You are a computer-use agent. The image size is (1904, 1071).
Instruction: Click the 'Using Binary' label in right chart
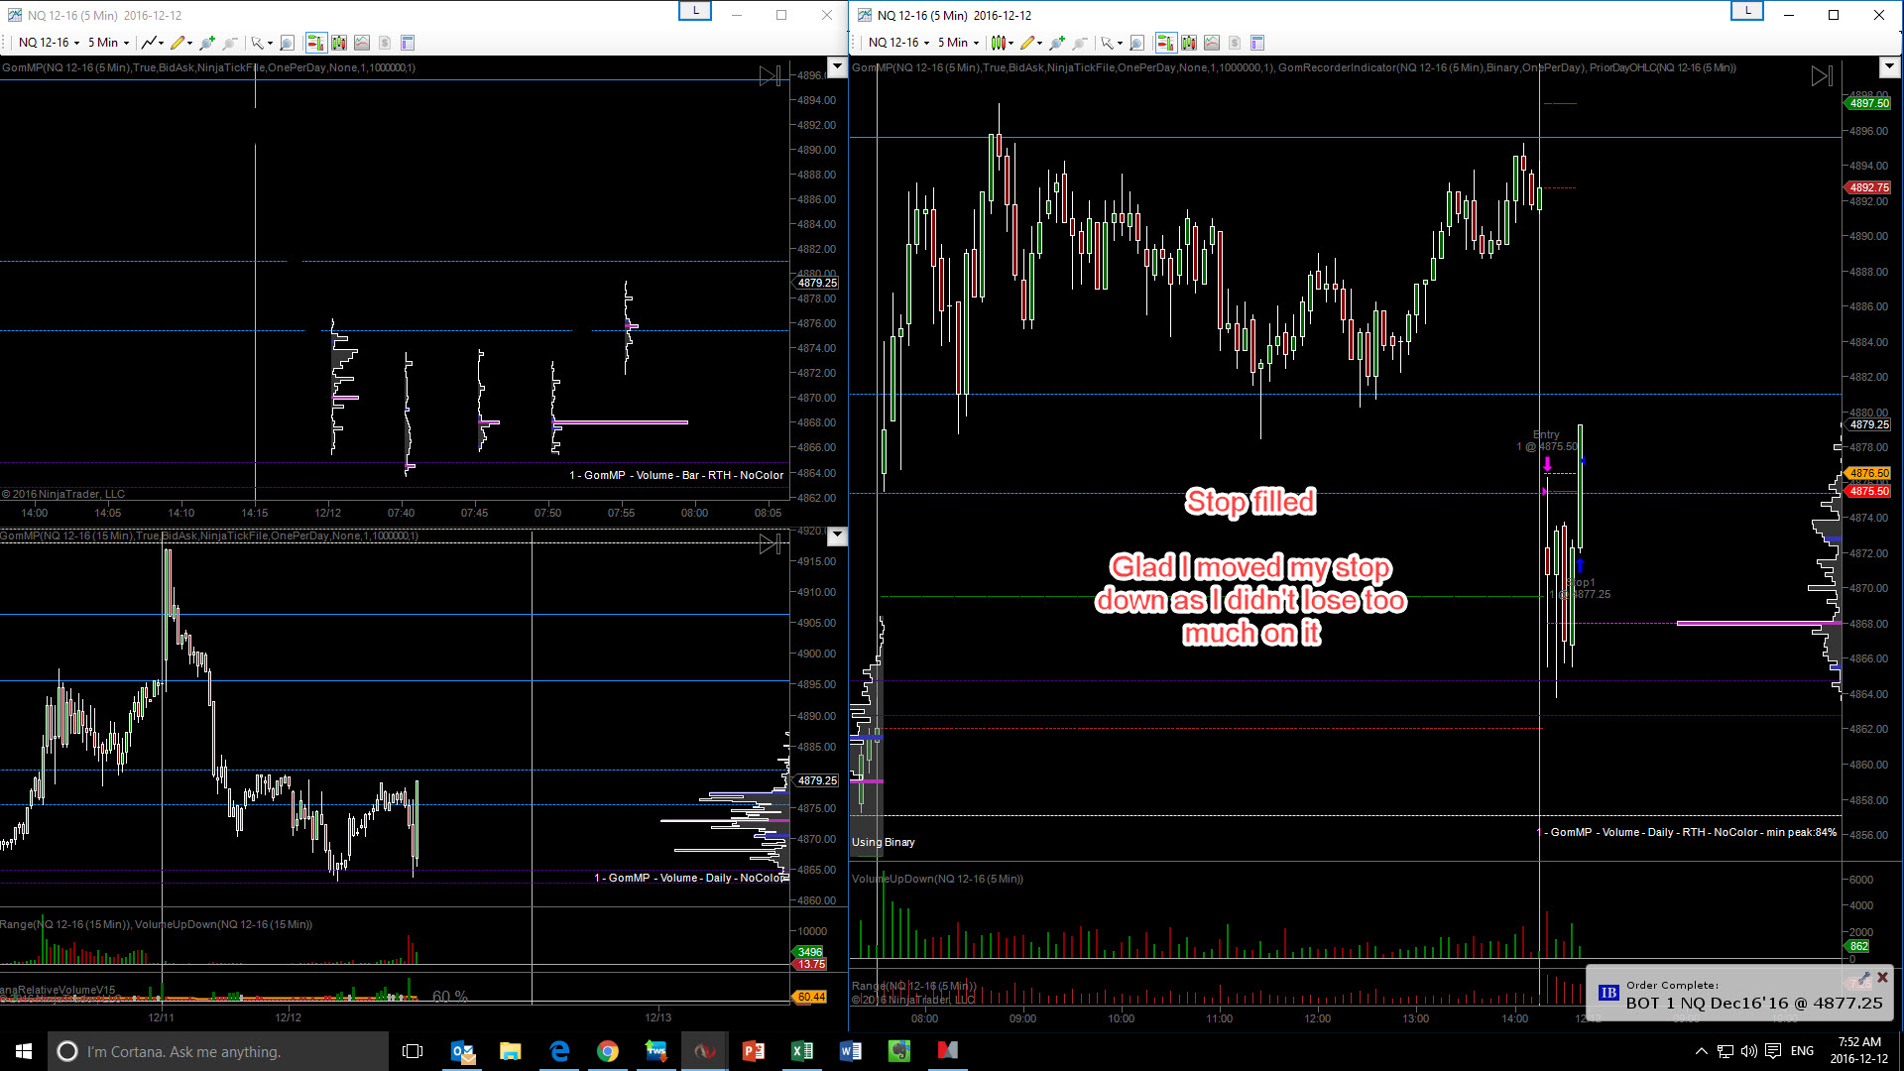point(884,842)
